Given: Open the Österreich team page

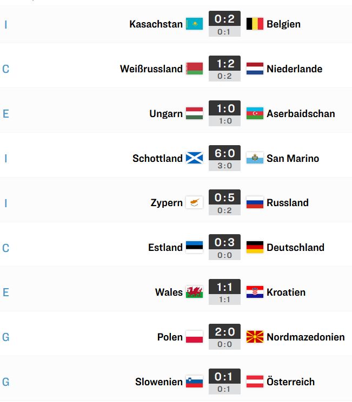Looking at the screenshot, I should (290, 381).
